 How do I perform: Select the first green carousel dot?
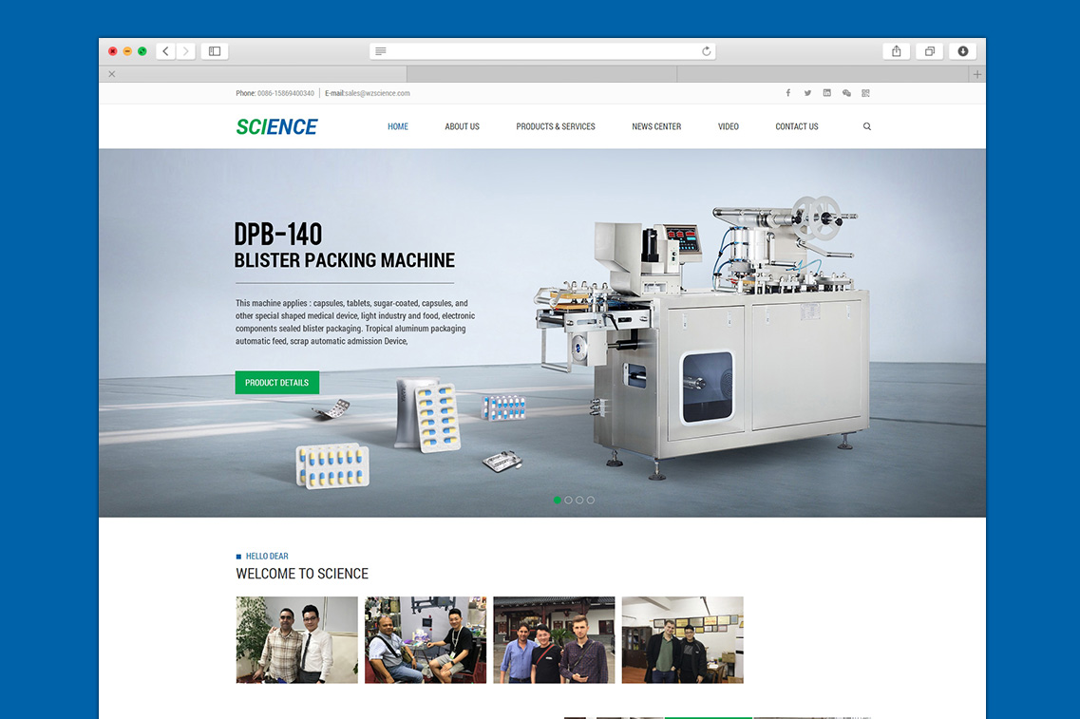pos(558,500)
